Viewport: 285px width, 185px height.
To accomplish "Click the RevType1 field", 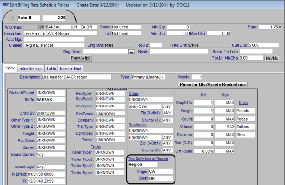I will (x=110, y=94).
